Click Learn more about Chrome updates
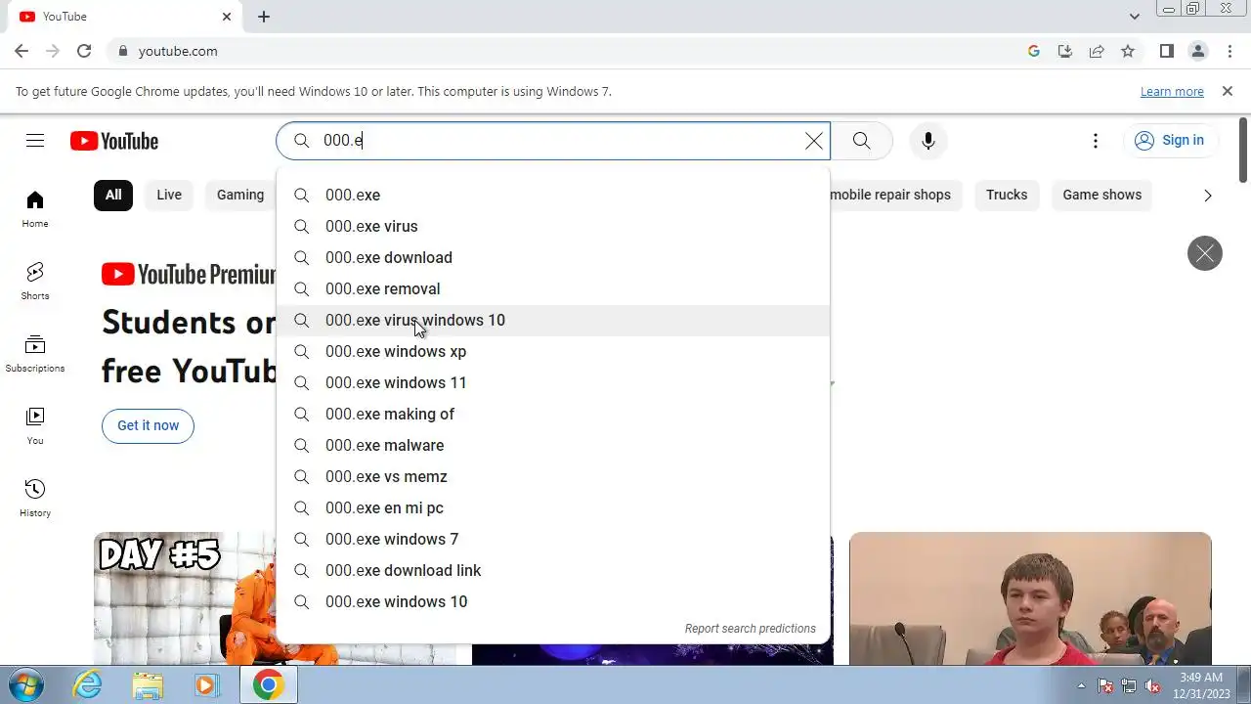This screenshot has height=704, width=1251. (x=1172, y=91)
